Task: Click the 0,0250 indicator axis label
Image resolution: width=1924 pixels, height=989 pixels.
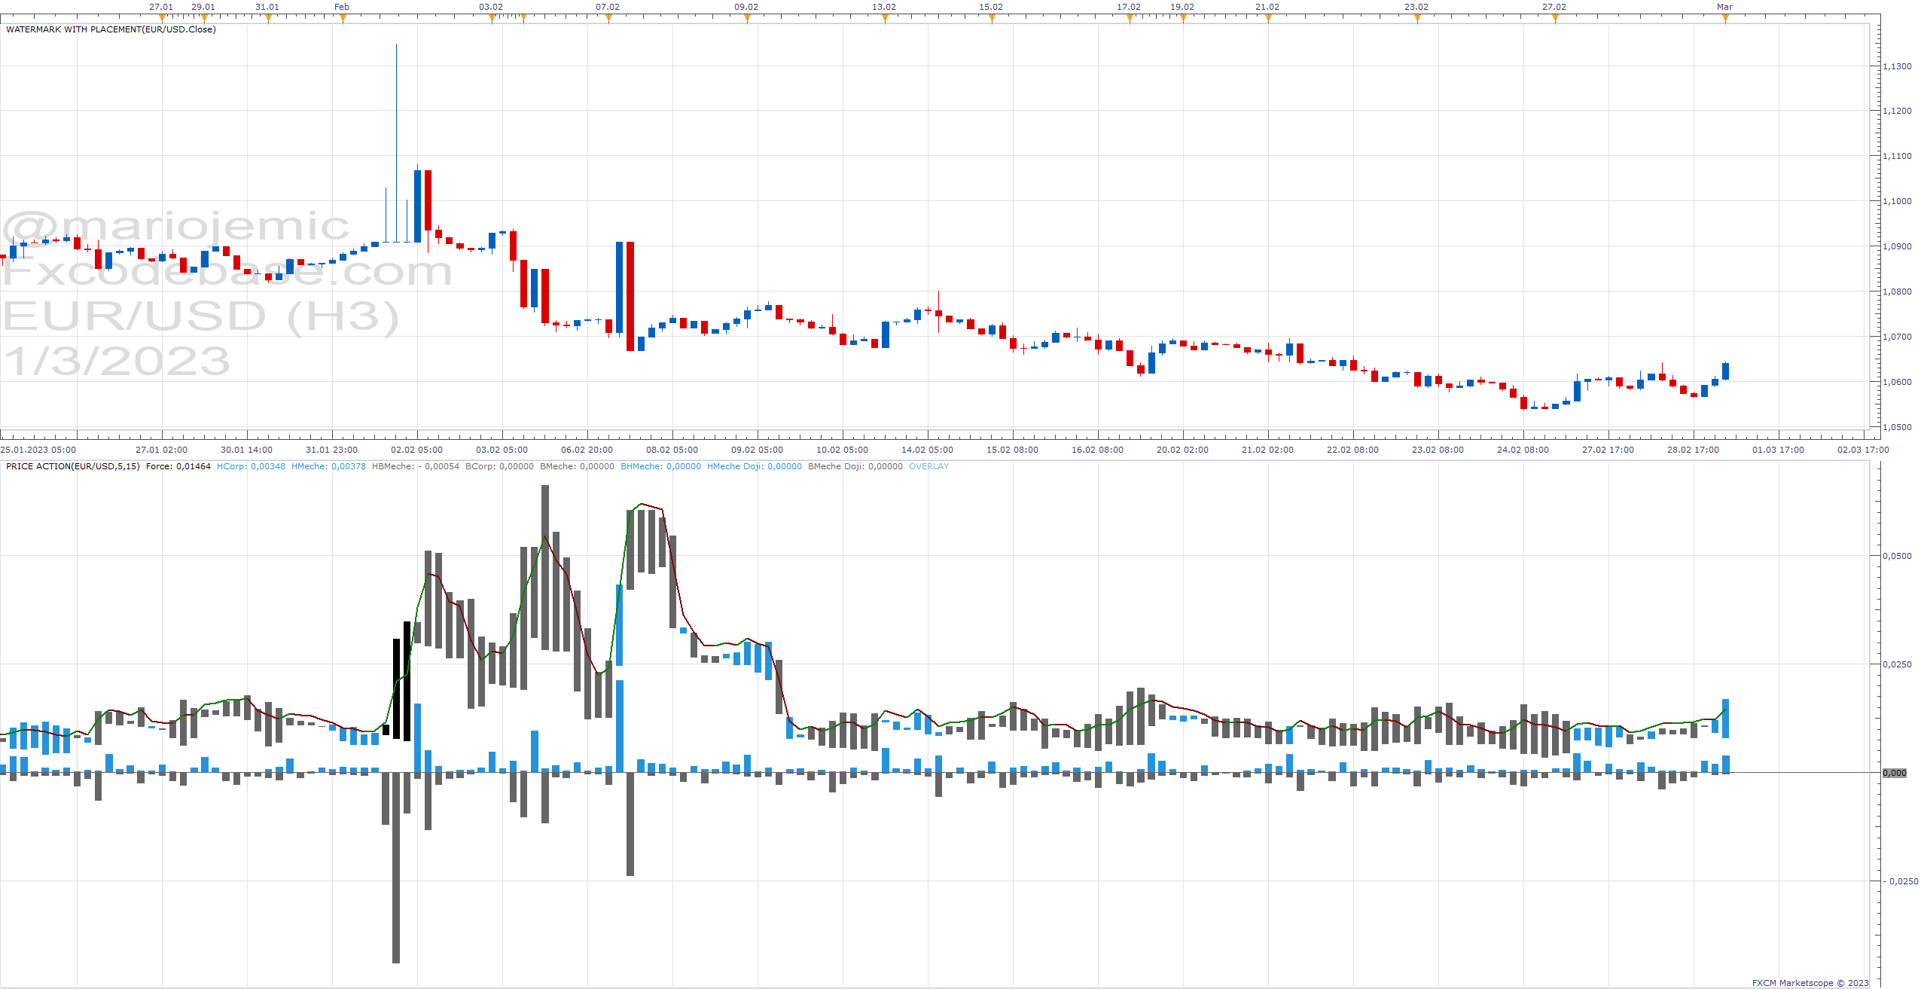Action: 1897,664
